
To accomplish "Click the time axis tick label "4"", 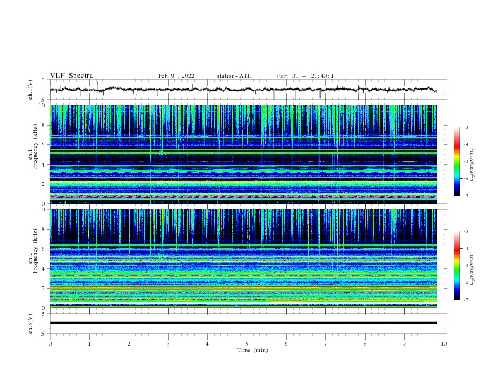I will pyautogui.click(x=207, y=344).
